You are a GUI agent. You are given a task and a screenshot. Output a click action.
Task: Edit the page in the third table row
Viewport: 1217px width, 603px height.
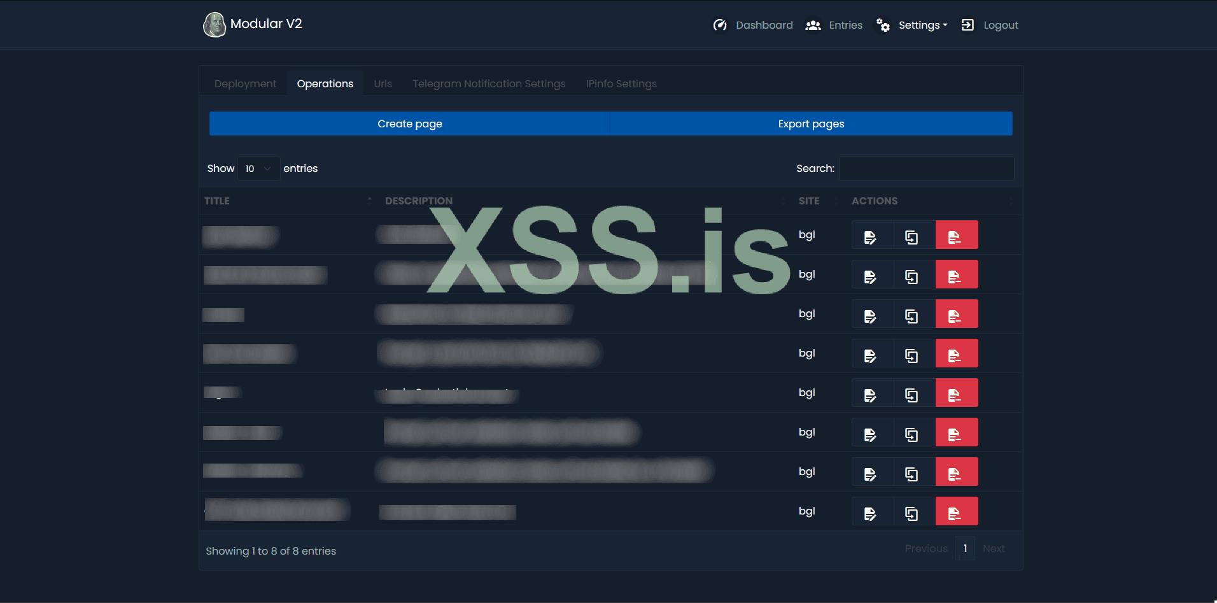point(873,314)
